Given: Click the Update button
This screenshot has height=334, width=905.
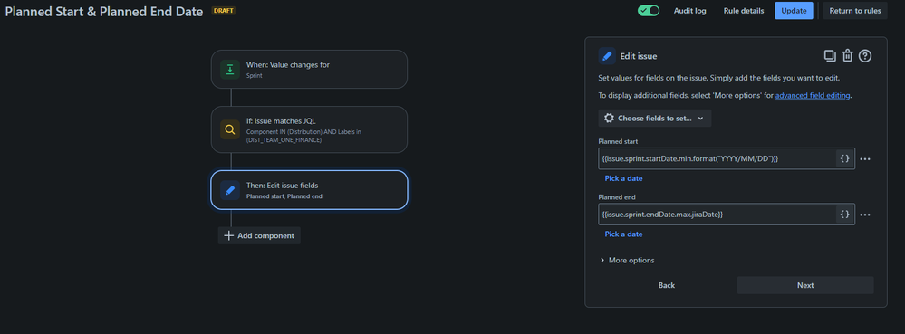Looking at the screenshot, I should [794, 10].
